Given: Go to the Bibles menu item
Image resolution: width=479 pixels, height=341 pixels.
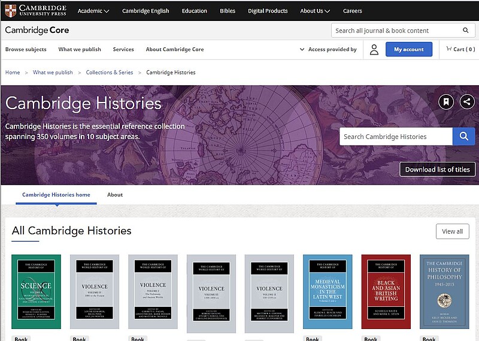Looking at the screenshot, I should pyautogui.click(x=228, y=11).
